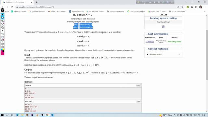Click the trash clear-all icon in annotation toolbar
208x117 pixels.
click(3, 37)
